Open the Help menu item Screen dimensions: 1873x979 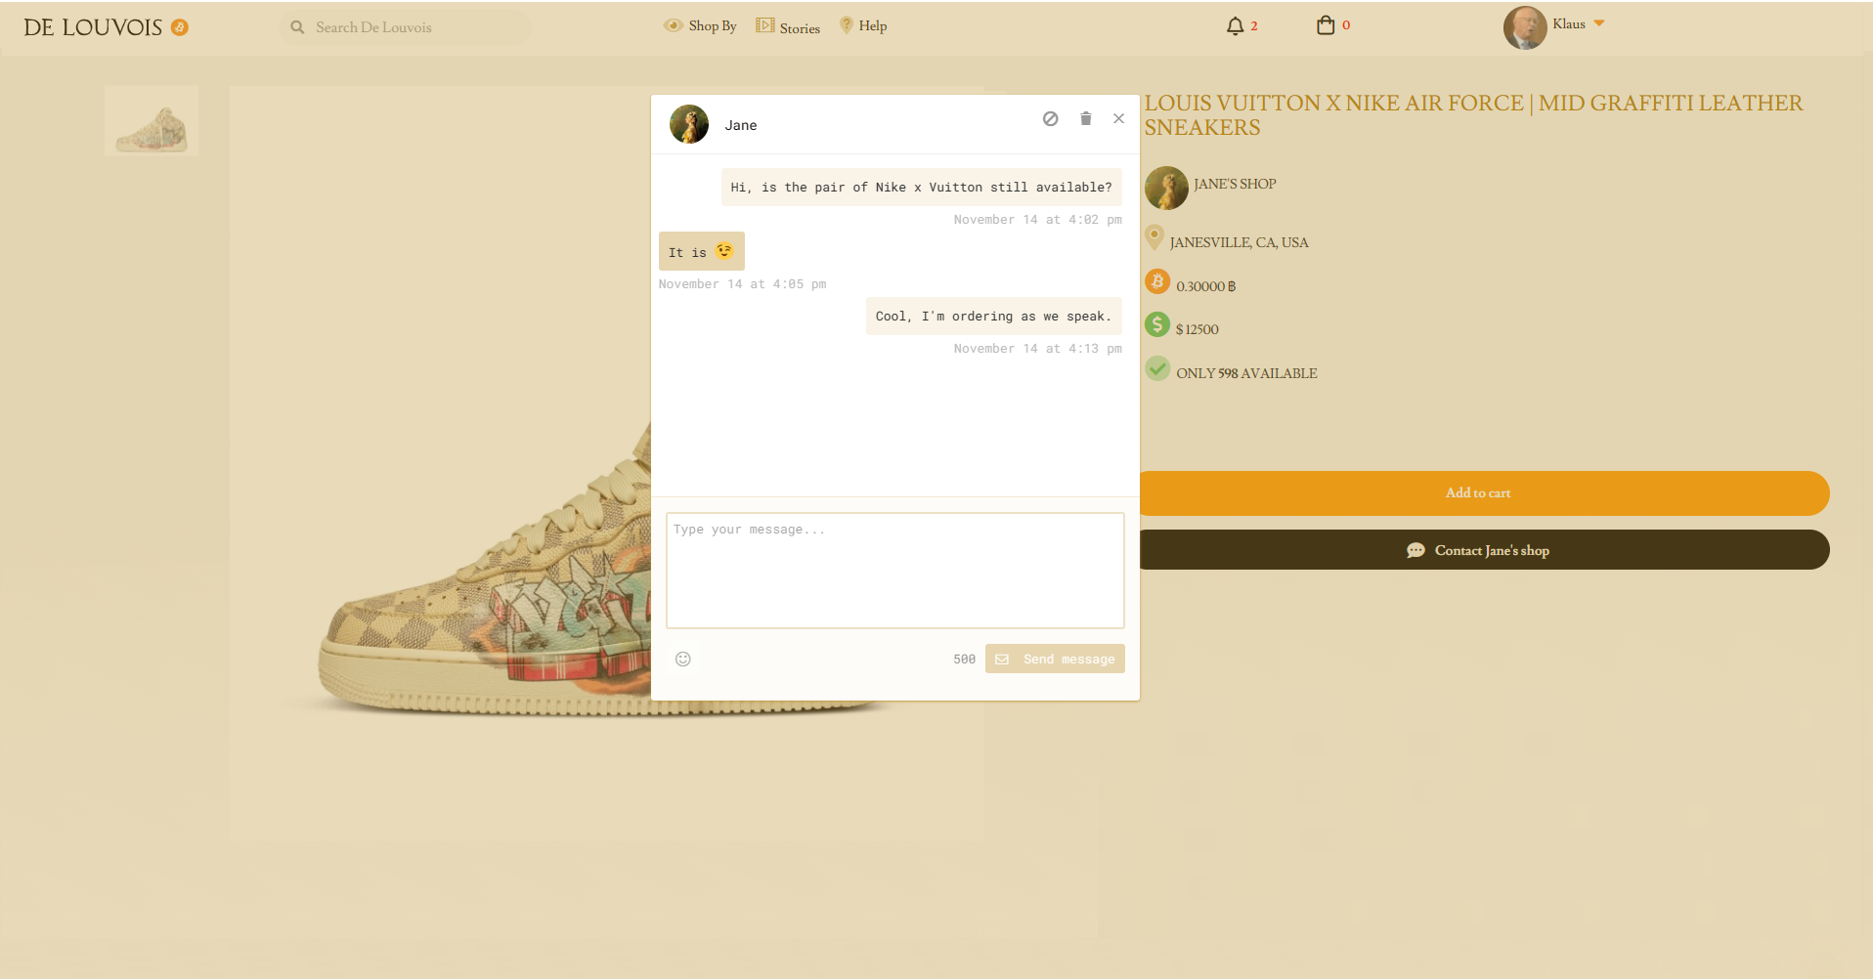[x=863, y=26]
